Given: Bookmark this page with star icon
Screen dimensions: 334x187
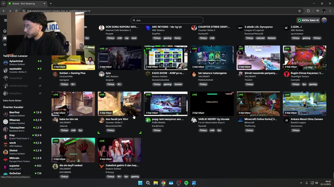Looking at the screenshot, I should point(300,11).
